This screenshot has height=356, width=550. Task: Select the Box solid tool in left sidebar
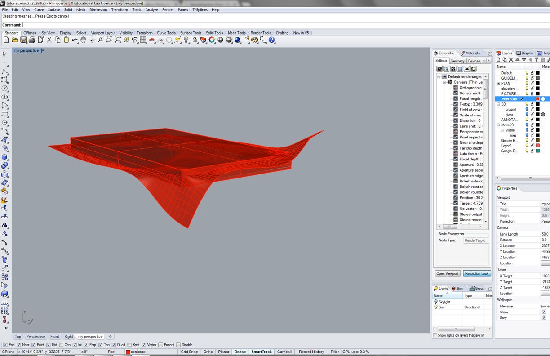4,157
